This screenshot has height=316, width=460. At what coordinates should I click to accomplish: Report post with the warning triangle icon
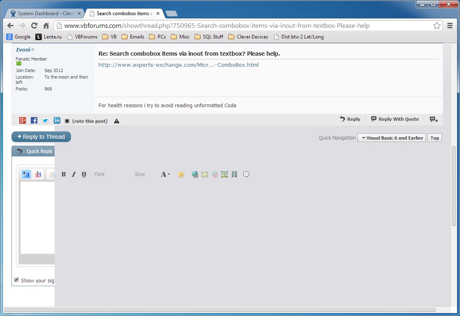click(x=117, y=121)
